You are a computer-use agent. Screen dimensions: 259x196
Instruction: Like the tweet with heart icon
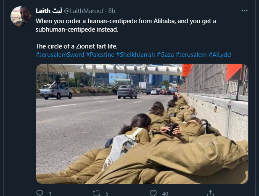click(153, 193)
